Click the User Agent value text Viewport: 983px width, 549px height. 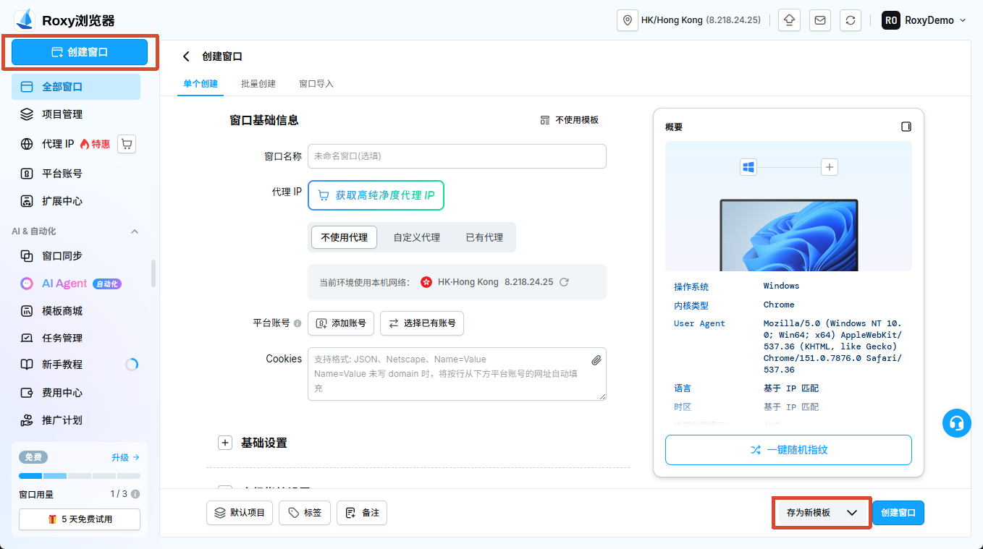pos(834,346)
